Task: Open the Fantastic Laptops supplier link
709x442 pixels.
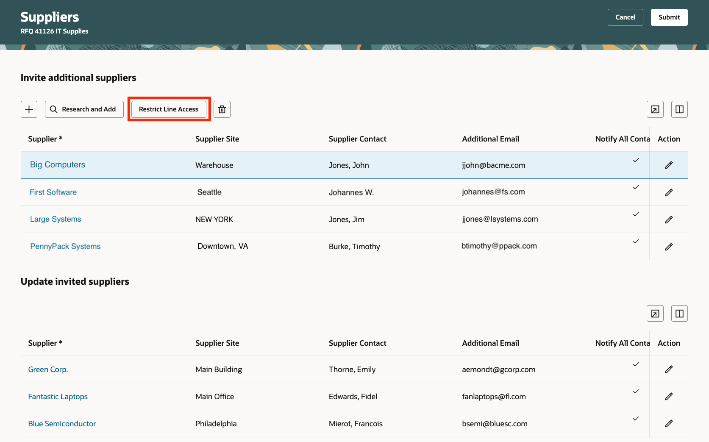Action: click(x=58, y=397)
